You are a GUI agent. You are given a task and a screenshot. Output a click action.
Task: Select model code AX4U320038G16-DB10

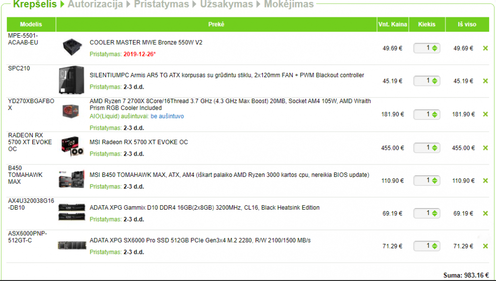(x=31, y=204)
